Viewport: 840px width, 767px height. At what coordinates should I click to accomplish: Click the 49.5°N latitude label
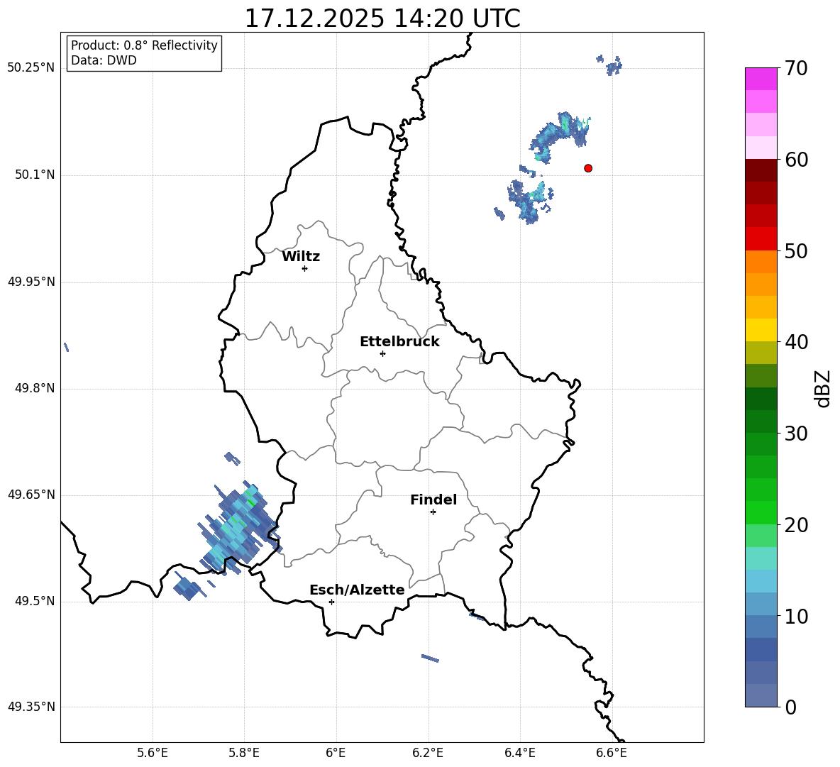tap(35, 601)
